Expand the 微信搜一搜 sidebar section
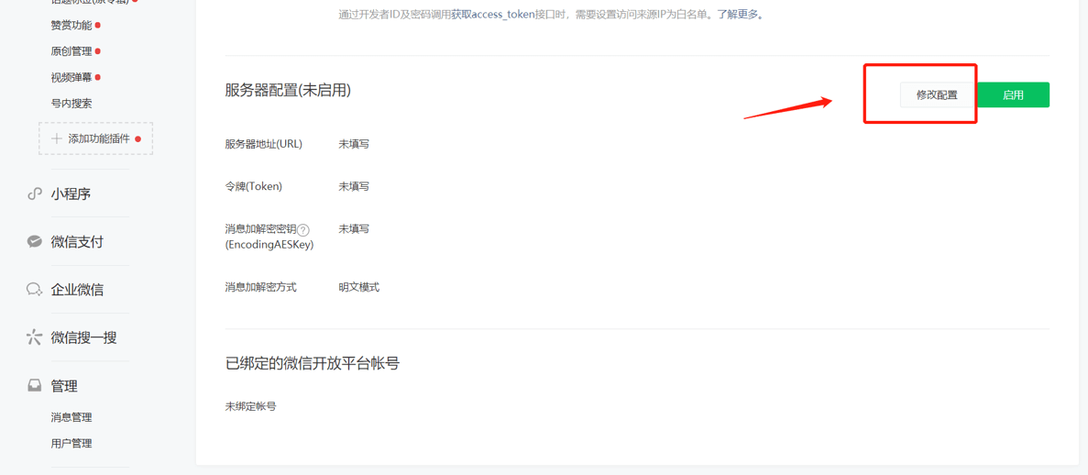 coord(83,337)
